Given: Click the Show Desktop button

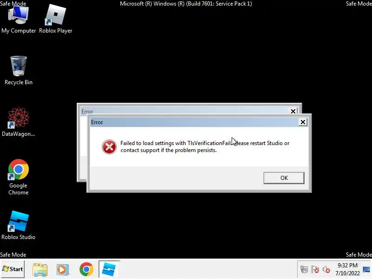Looking at the screenshot, I should tap(366, 269).
